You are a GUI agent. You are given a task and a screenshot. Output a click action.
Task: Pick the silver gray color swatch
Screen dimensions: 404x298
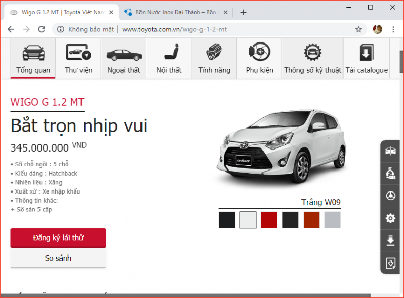[x=332, y=220]
